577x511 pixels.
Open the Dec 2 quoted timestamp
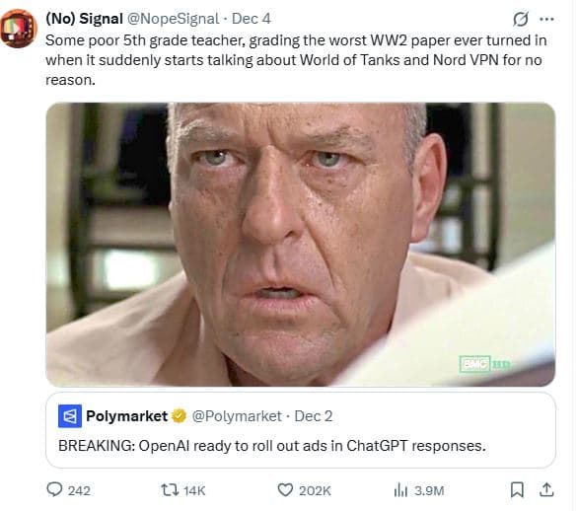tap(314, 416)
